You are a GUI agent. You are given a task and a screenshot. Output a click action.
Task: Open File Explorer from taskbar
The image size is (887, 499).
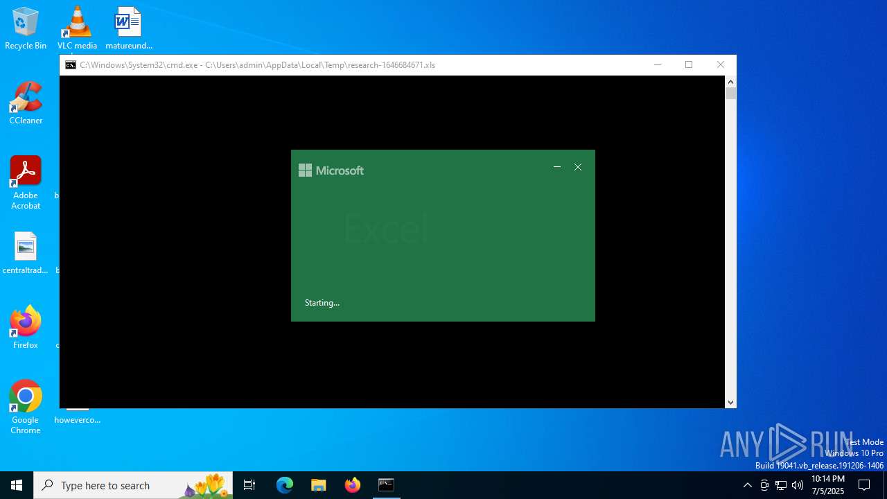[x=319, y=485]
